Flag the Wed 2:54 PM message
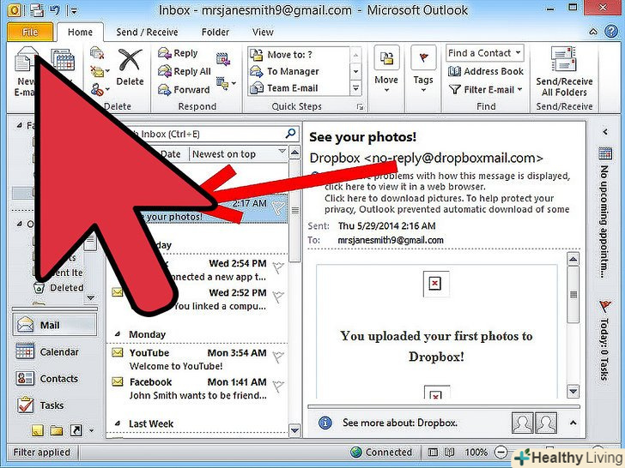 [x=278, y=267]
